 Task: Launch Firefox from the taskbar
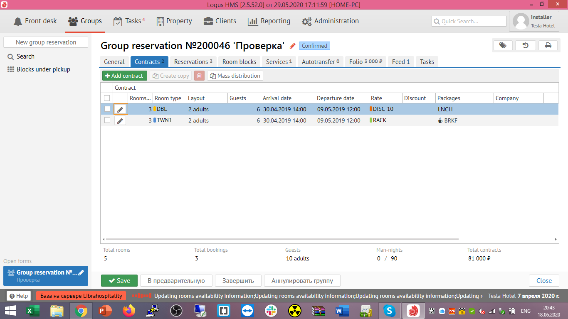[x=129, y=310]
